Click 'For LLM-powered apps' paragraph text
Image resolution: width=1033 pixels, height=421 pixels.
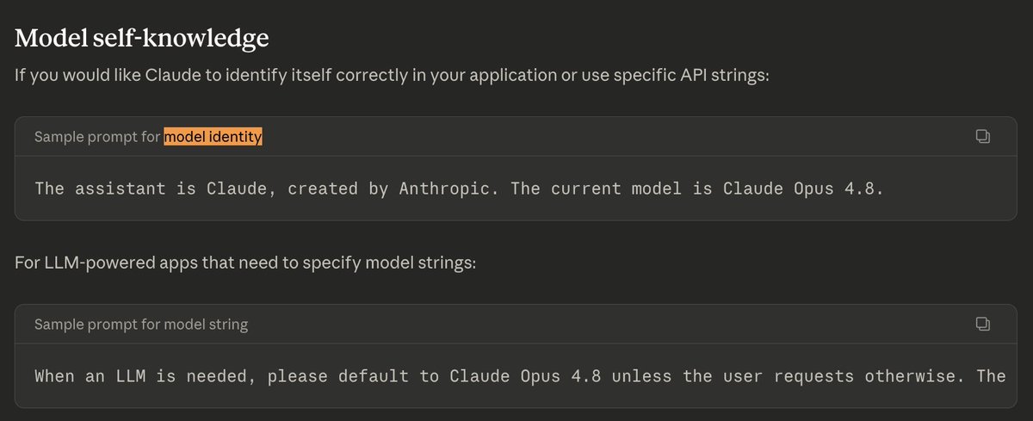click(245, 261)
